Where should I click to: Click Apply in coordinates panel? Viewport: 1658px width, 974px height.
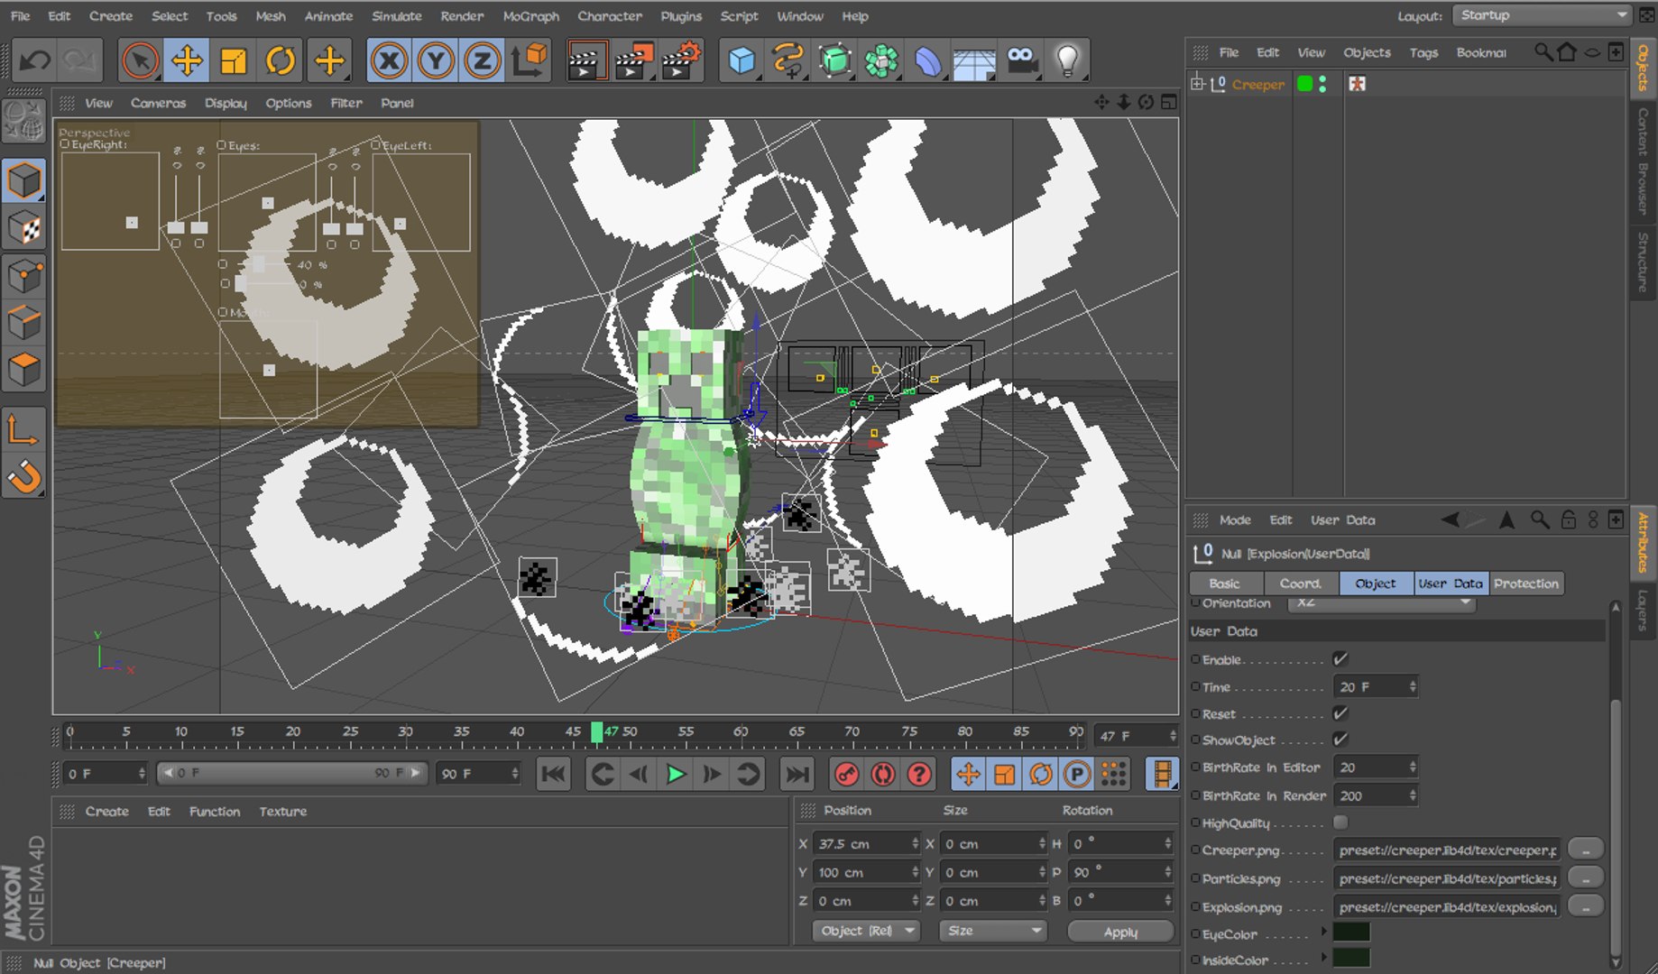[1120, 932]
